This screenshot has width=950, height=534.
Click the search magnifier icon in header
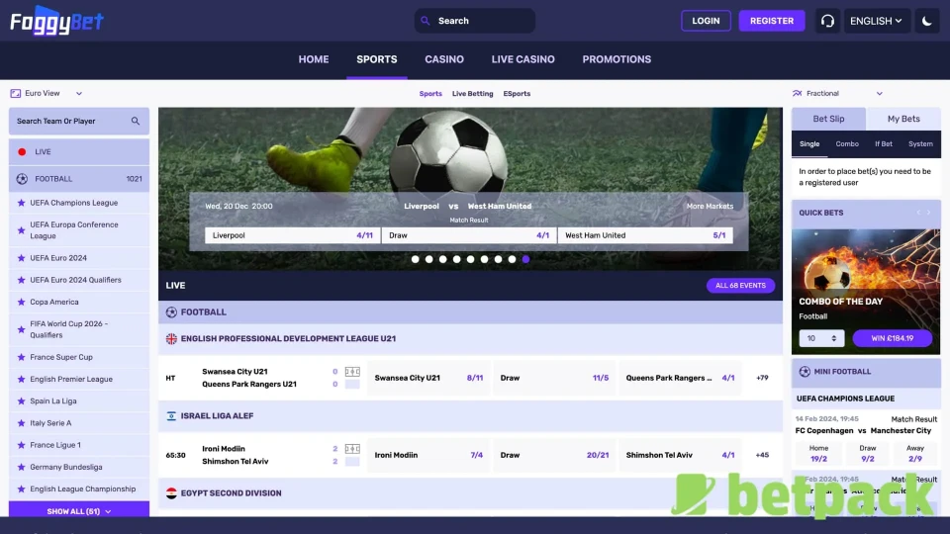click(x=426, y=21)
